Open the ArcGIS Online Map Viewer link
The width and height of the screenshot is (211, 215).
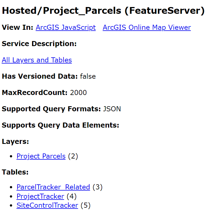click(x=147, y=28)
